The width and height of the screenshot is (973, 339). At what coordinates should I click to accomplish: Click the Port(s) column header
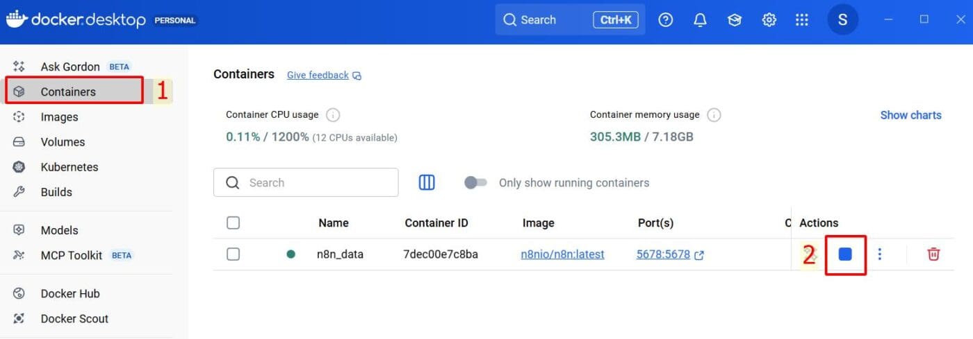(655, 223)
